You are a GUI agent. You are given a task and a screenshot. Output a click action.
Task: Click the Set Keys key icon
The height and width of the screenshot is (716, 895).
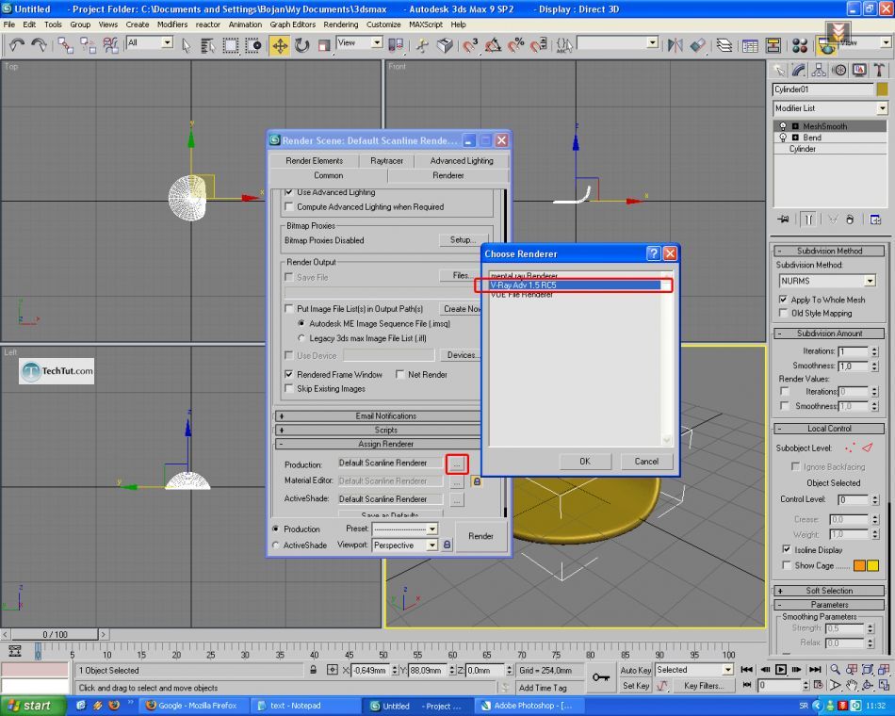(x=600, y=677)
